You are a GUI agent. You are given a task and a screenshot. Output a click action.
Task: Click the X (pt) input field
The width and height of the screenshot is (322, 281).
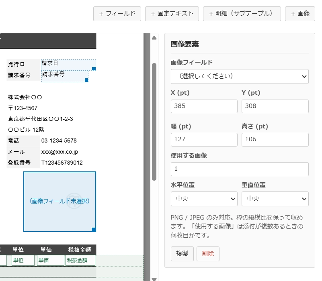coord(204,106)
